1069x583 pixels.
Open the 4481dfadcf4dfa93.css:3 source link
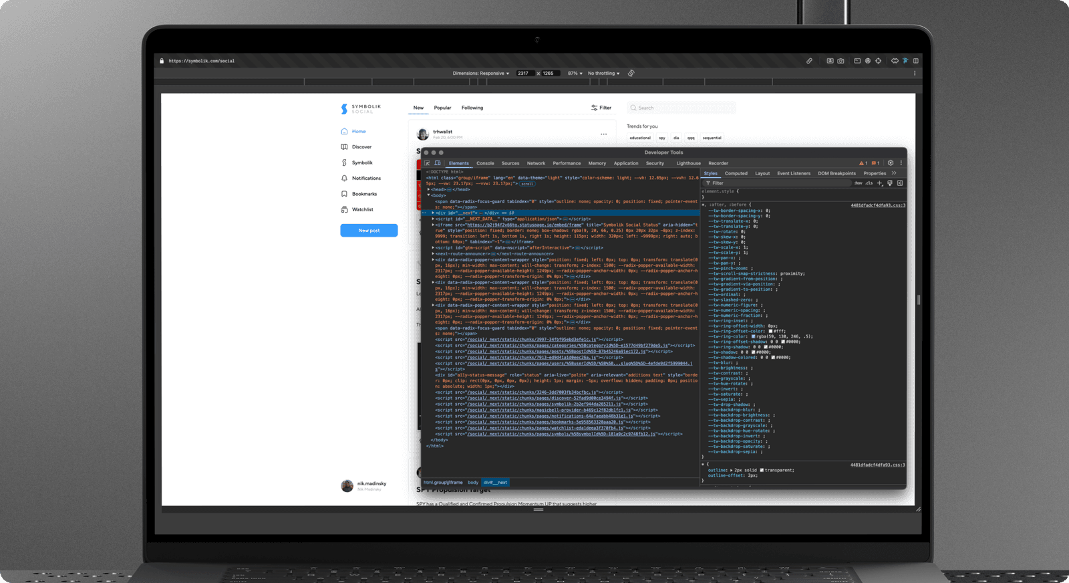(x=877, y=205)
